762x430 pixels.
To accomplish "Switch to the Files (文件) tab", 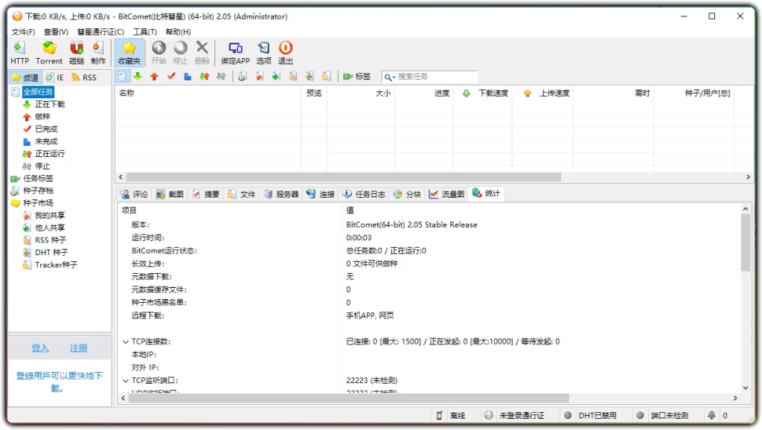I will [242, 194].
